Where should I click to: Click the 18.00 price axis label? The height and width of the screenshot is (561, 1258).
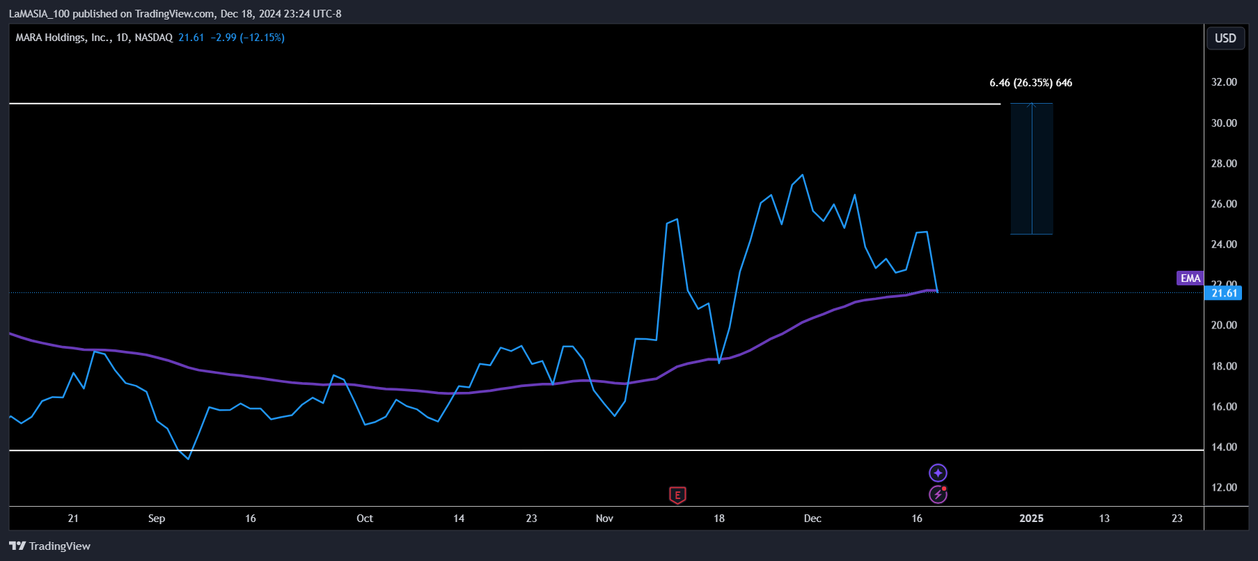[x=1224, y=366]
